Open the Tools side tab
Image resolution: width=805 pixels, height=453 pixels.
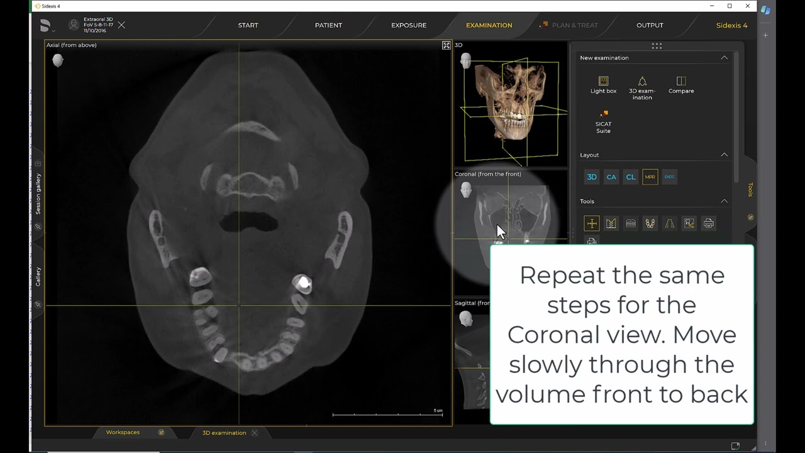coord(750,189)
